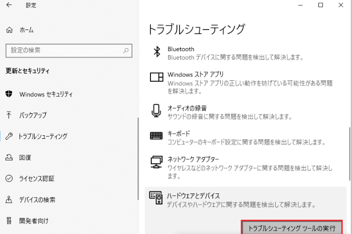Click the Windows Security shield icon
Viewport: 352px width, 234px height.
pos(9,94)
